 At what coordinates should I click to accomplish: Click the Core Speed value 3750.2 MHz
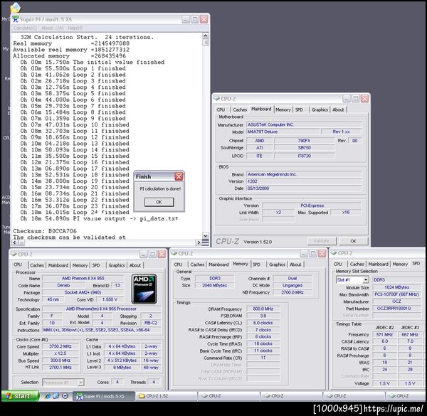tap(60, 346)
